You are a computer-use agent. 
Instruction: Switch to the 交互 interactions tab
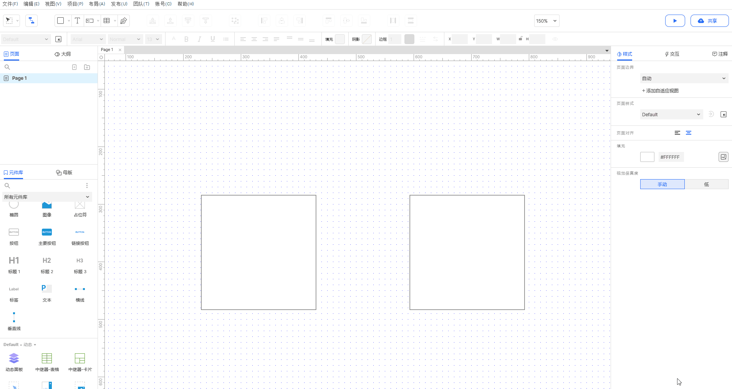tap(672, 54)
